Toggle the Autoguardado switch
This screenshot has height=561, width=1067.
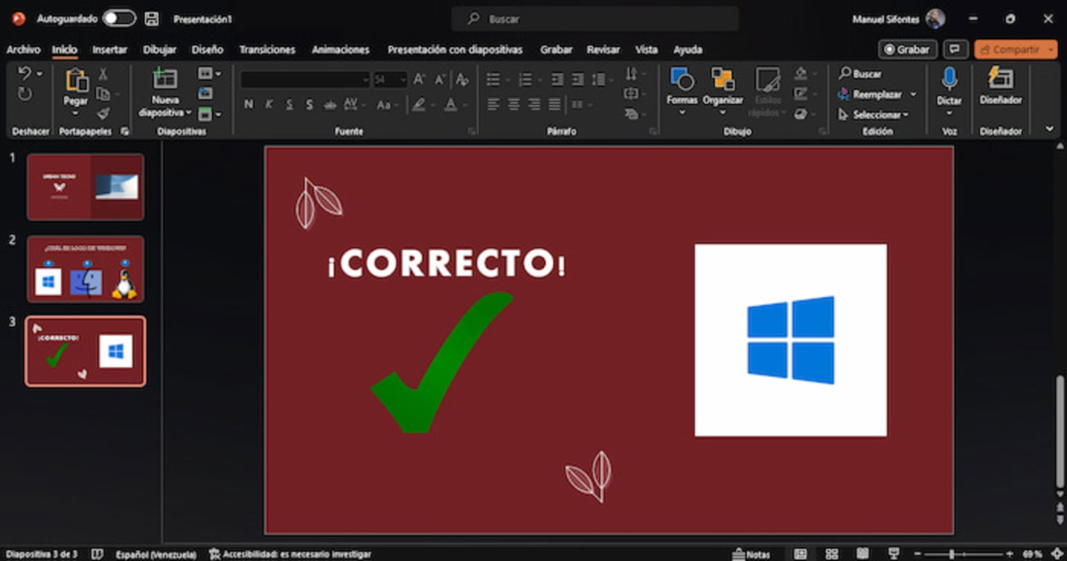click(119, 19)
